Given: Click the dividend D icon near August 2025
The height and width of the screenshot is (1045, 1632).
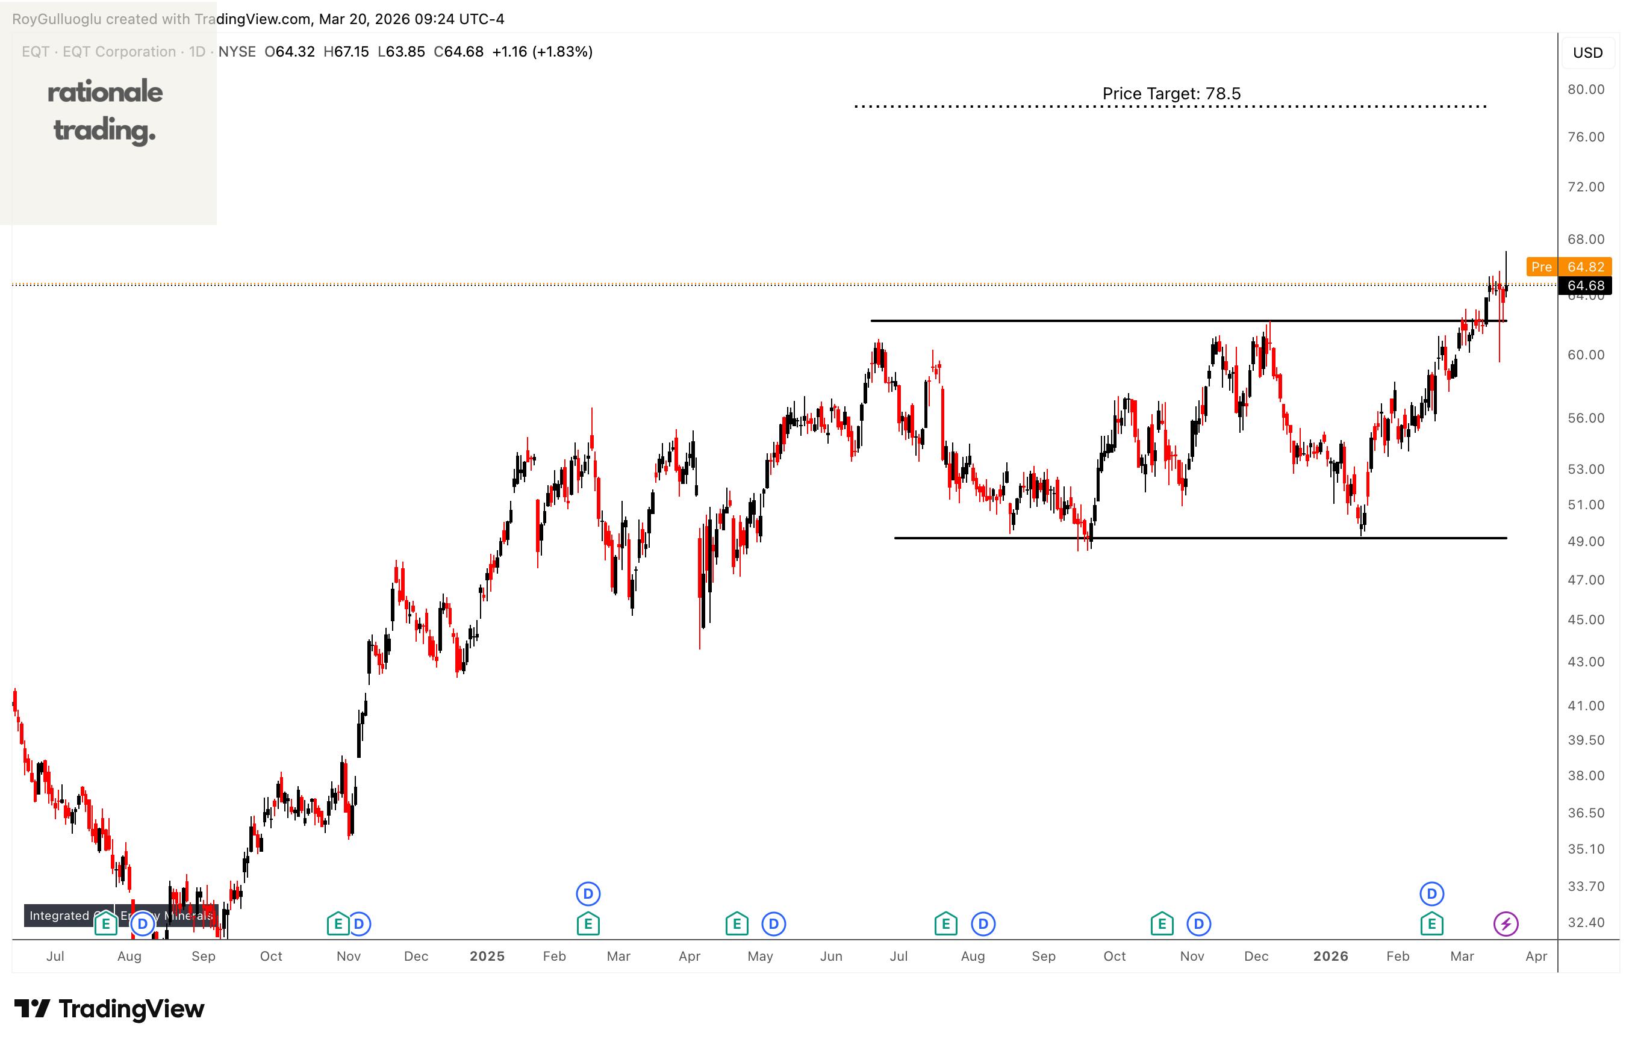Looking at the screenshot, I should pyautogui.click(x=982, y=923).
